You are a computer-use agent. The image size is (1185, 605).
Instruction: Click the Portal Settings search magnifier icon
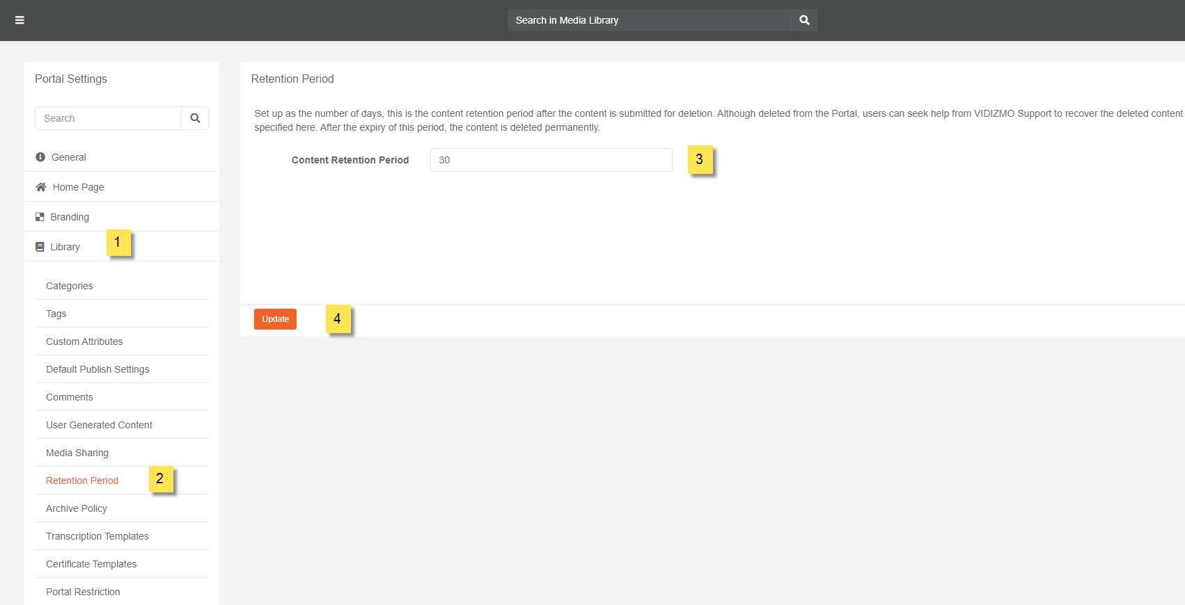195,118
